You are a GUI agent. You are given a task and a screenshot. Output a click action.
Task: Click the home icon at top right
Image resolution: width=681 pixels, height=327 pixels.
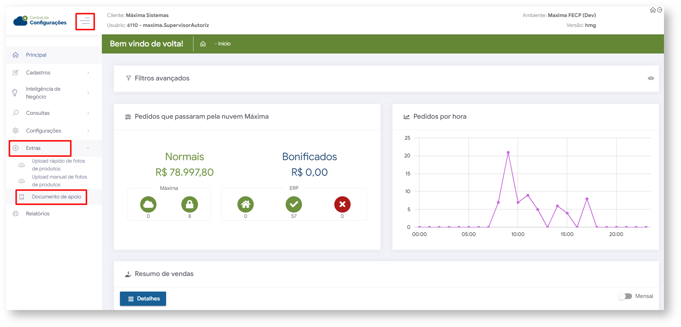653,10
